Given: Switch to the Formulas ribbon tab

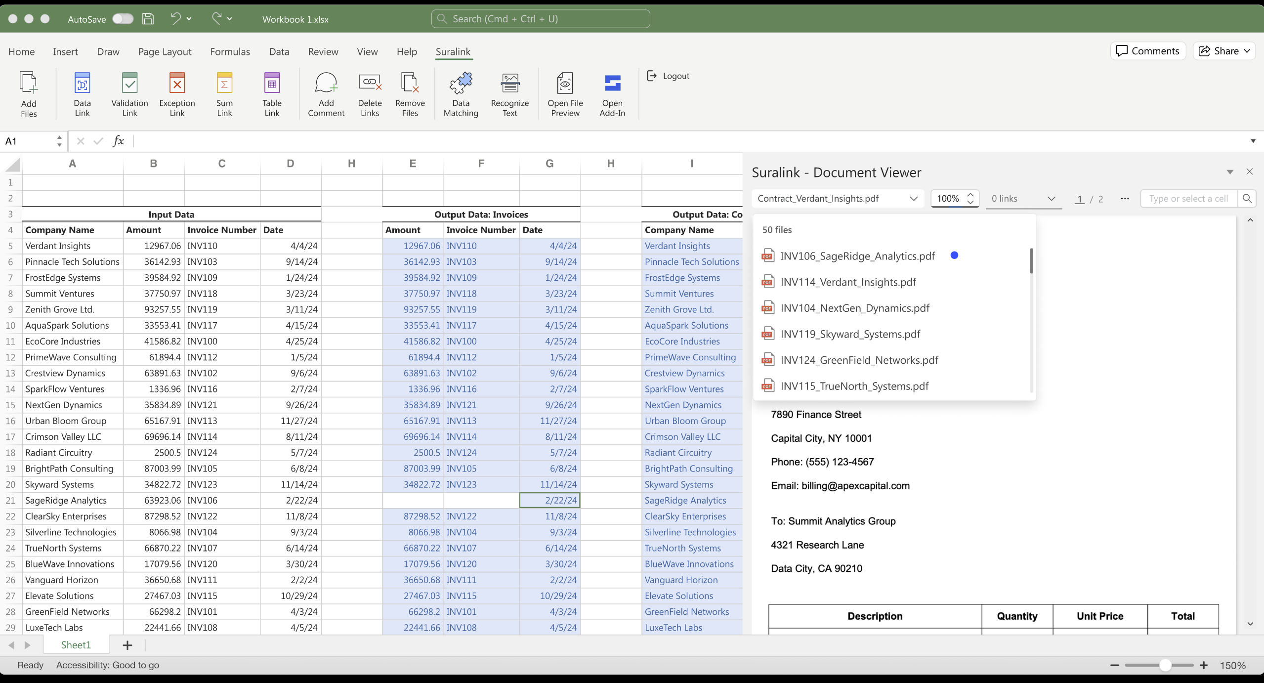Looking at the screenshot, I should pos(230,51).
